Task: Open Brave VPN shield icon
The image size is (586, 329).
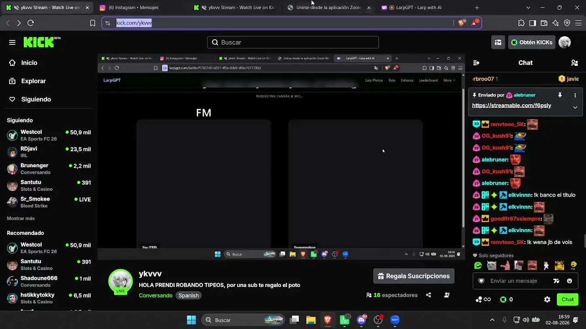Action: coord(567,23)
